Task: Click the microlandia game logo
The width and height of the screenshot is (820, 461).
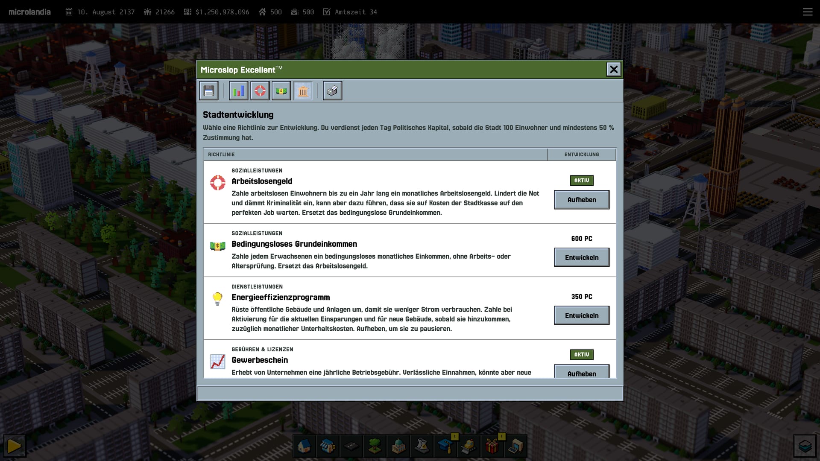Action: 29,12
